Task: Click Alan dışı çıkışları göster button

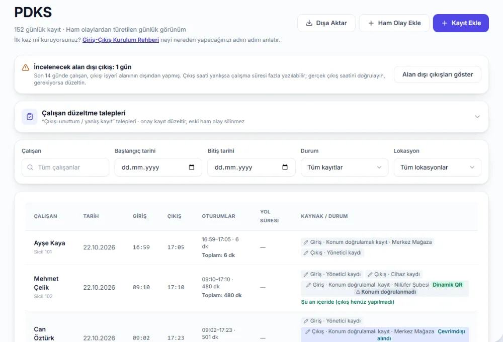Action: [438, 74]
